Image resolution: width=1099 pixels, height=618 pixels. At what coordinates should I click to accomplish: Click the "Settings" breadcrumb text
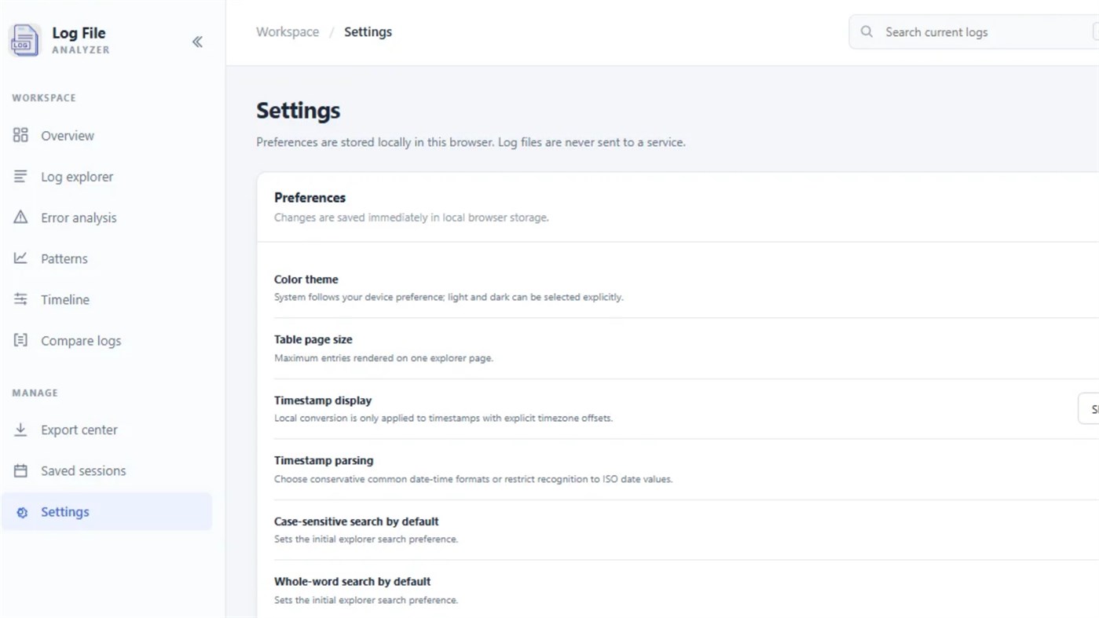pos(368,32)
